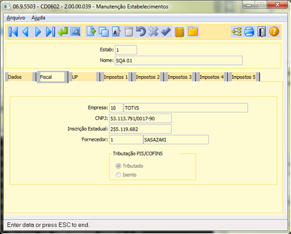Minimize the Manutenção Estabelecimentos window

[x=249, y=5]
